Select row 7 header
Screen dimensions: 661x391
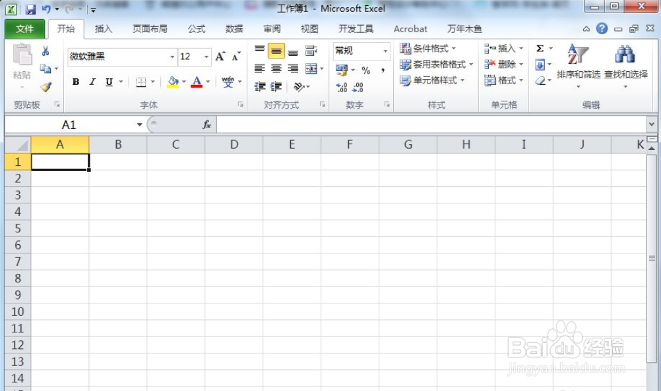point(18,261)
